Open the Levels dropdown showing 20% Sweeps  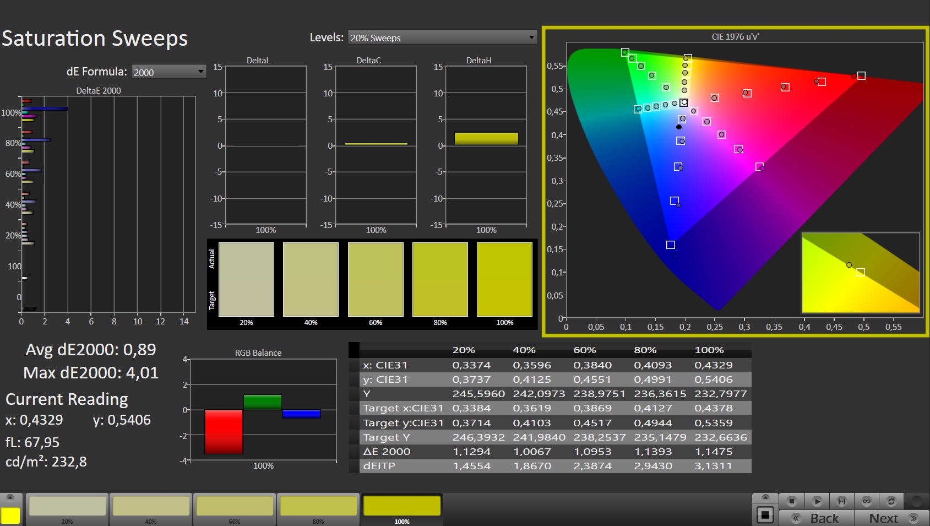[442, 37]
